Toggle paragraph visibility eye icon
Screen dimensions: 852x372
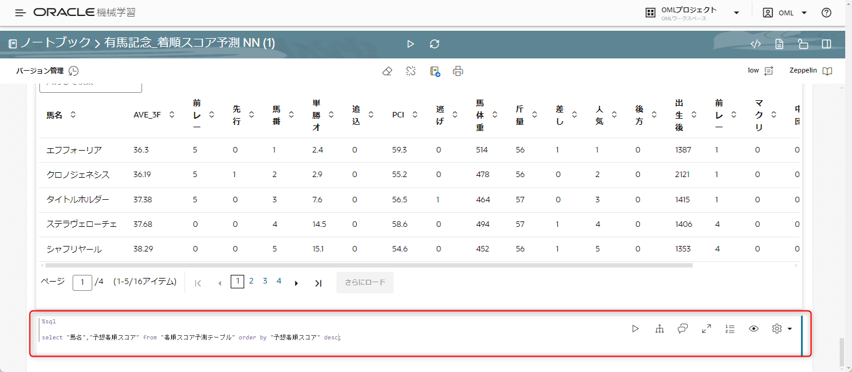754,329
